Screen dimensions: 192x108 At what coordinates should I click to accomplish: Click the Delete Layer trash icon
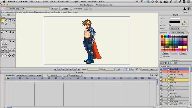click(169, 63)
